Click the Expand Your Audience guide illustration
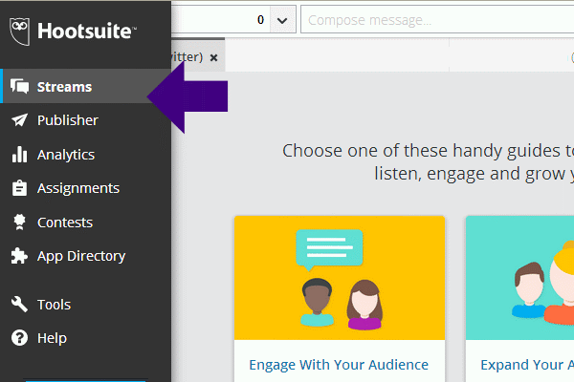 coord(519,278)
